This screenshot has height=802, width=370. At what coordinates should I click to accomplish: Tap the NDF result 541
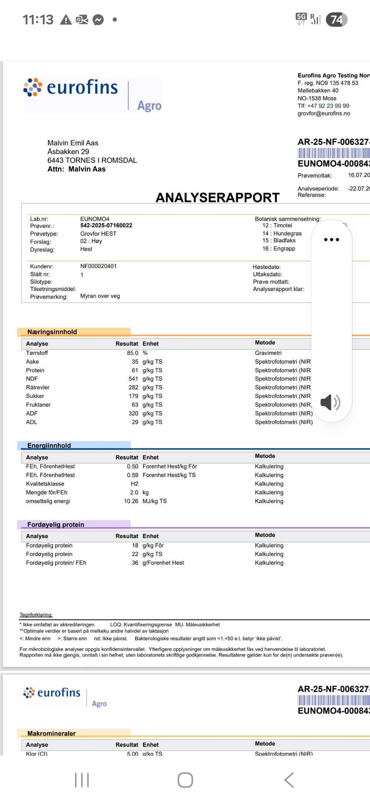(133, 379)
